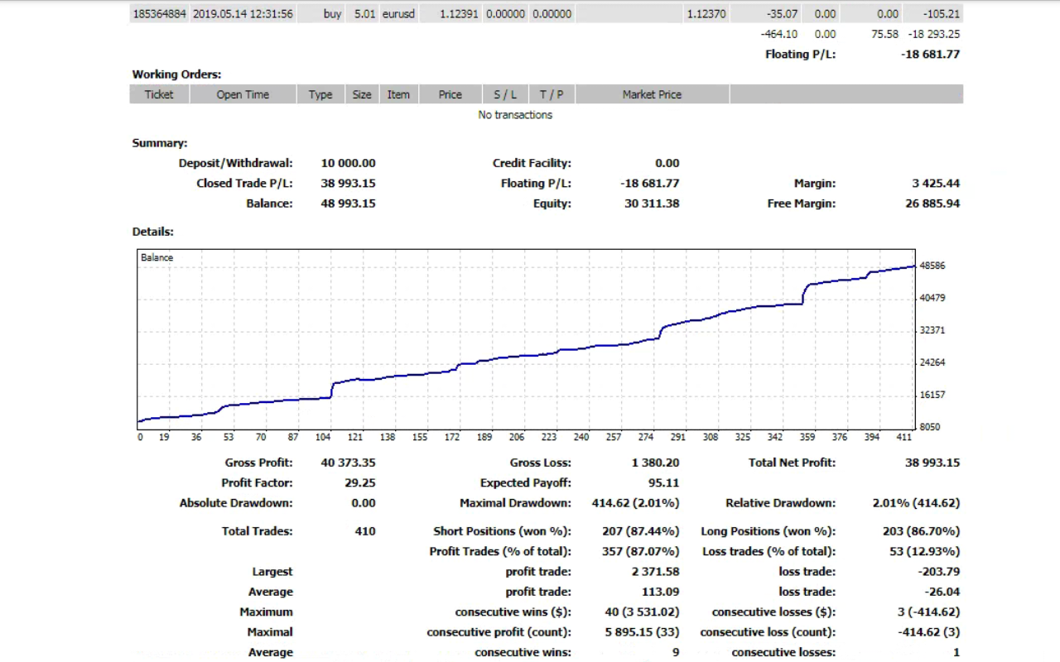Select the Gross Loss value 1 380.20
1060x662 pixels.
[655, 463]
